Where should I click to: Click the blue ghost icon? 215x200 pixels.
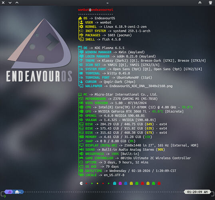pos(126,183)
